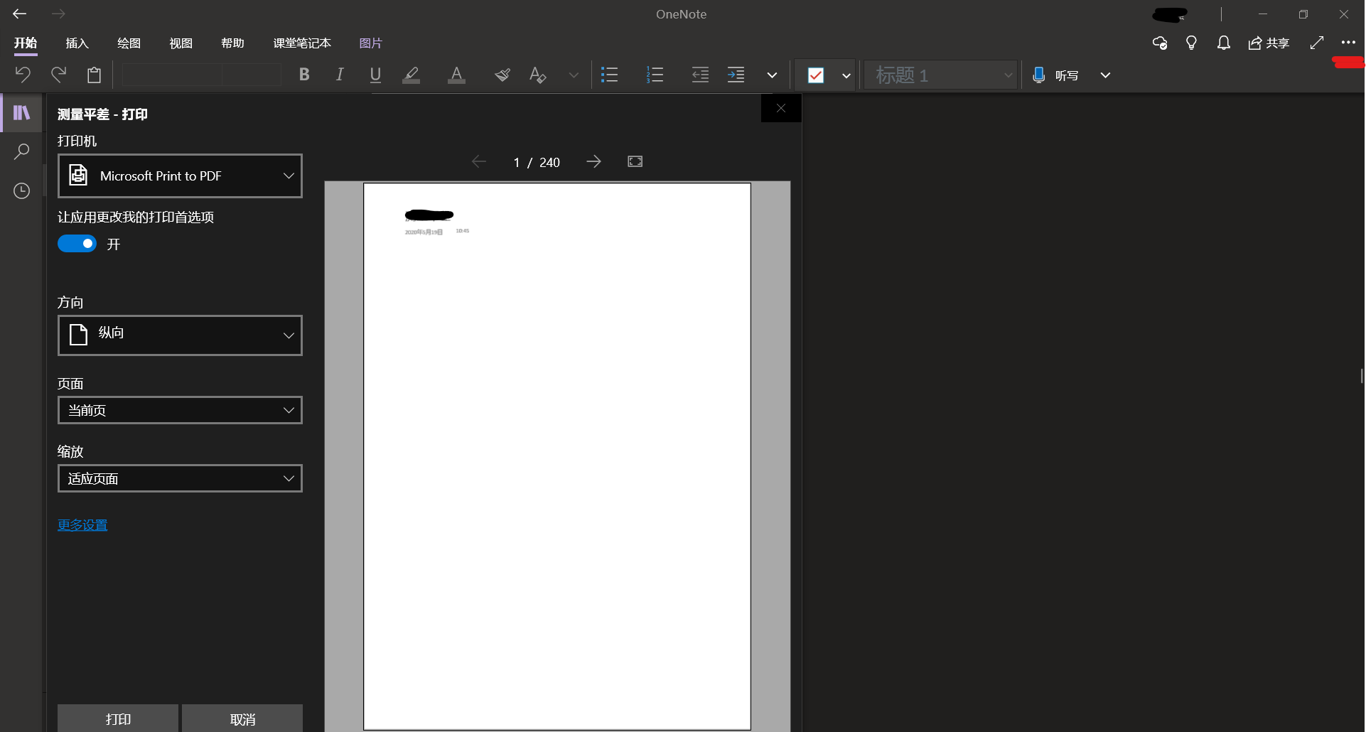Open search in the sidebar
This screenshot has height=732, width=1366.
[x=22, y=151]
